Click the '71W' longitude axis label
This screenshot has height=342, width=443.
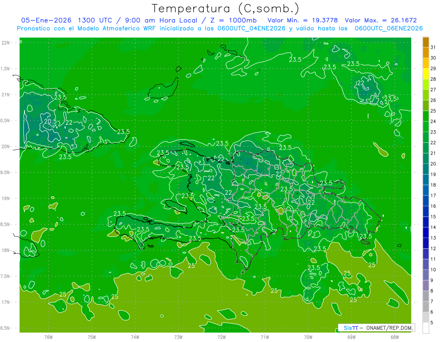265,337
